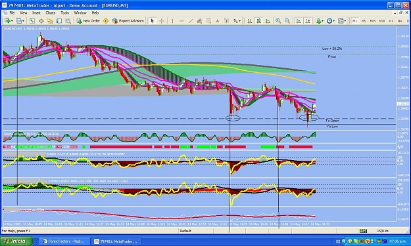Toggle the Terminal window icon

(x=59, y=21)
